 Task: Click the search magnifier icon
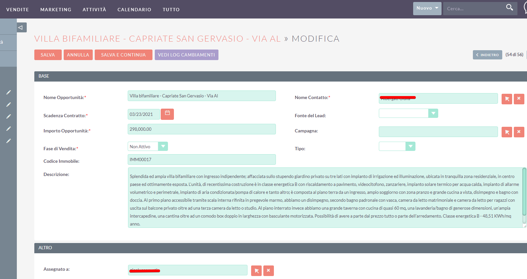point(510,8)
